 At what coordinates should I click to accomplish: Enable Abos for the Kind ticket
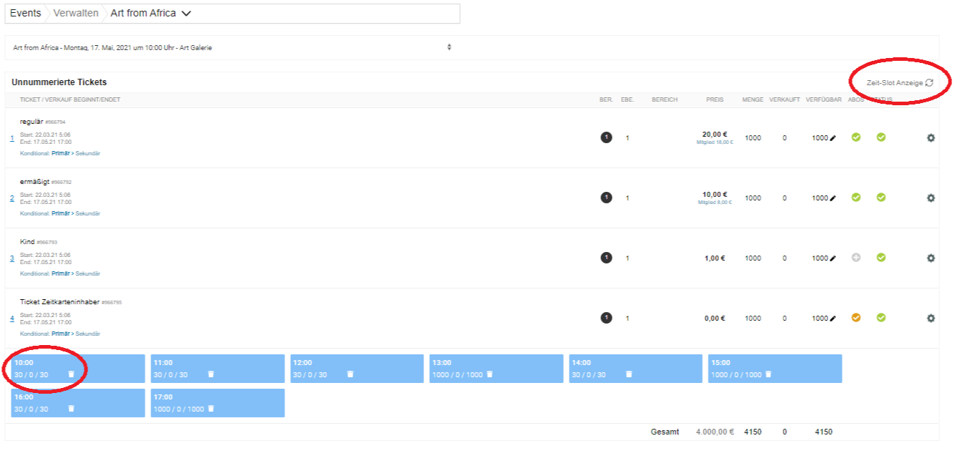pos(855,258)
